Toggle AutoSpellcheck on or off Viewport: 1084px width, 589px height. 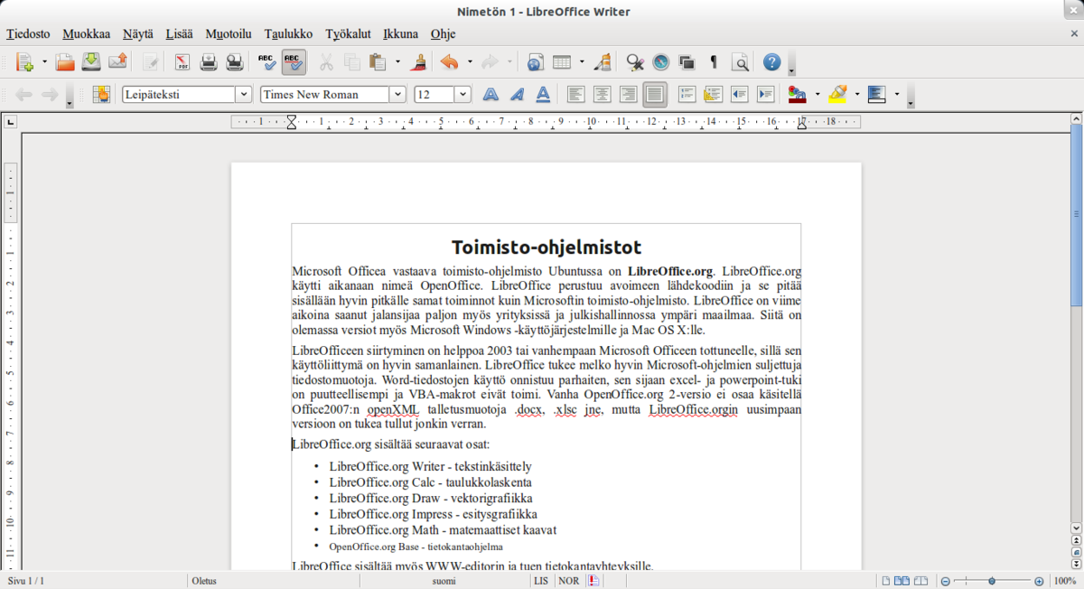[x=294, y=62]
